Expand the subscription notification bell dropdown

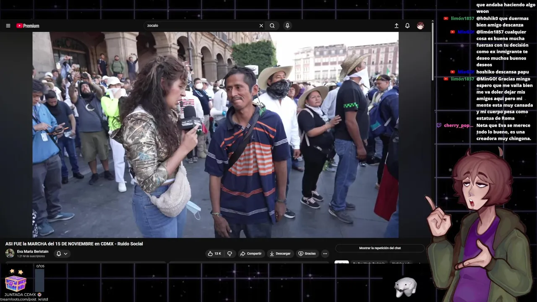(x=62, y=253)
